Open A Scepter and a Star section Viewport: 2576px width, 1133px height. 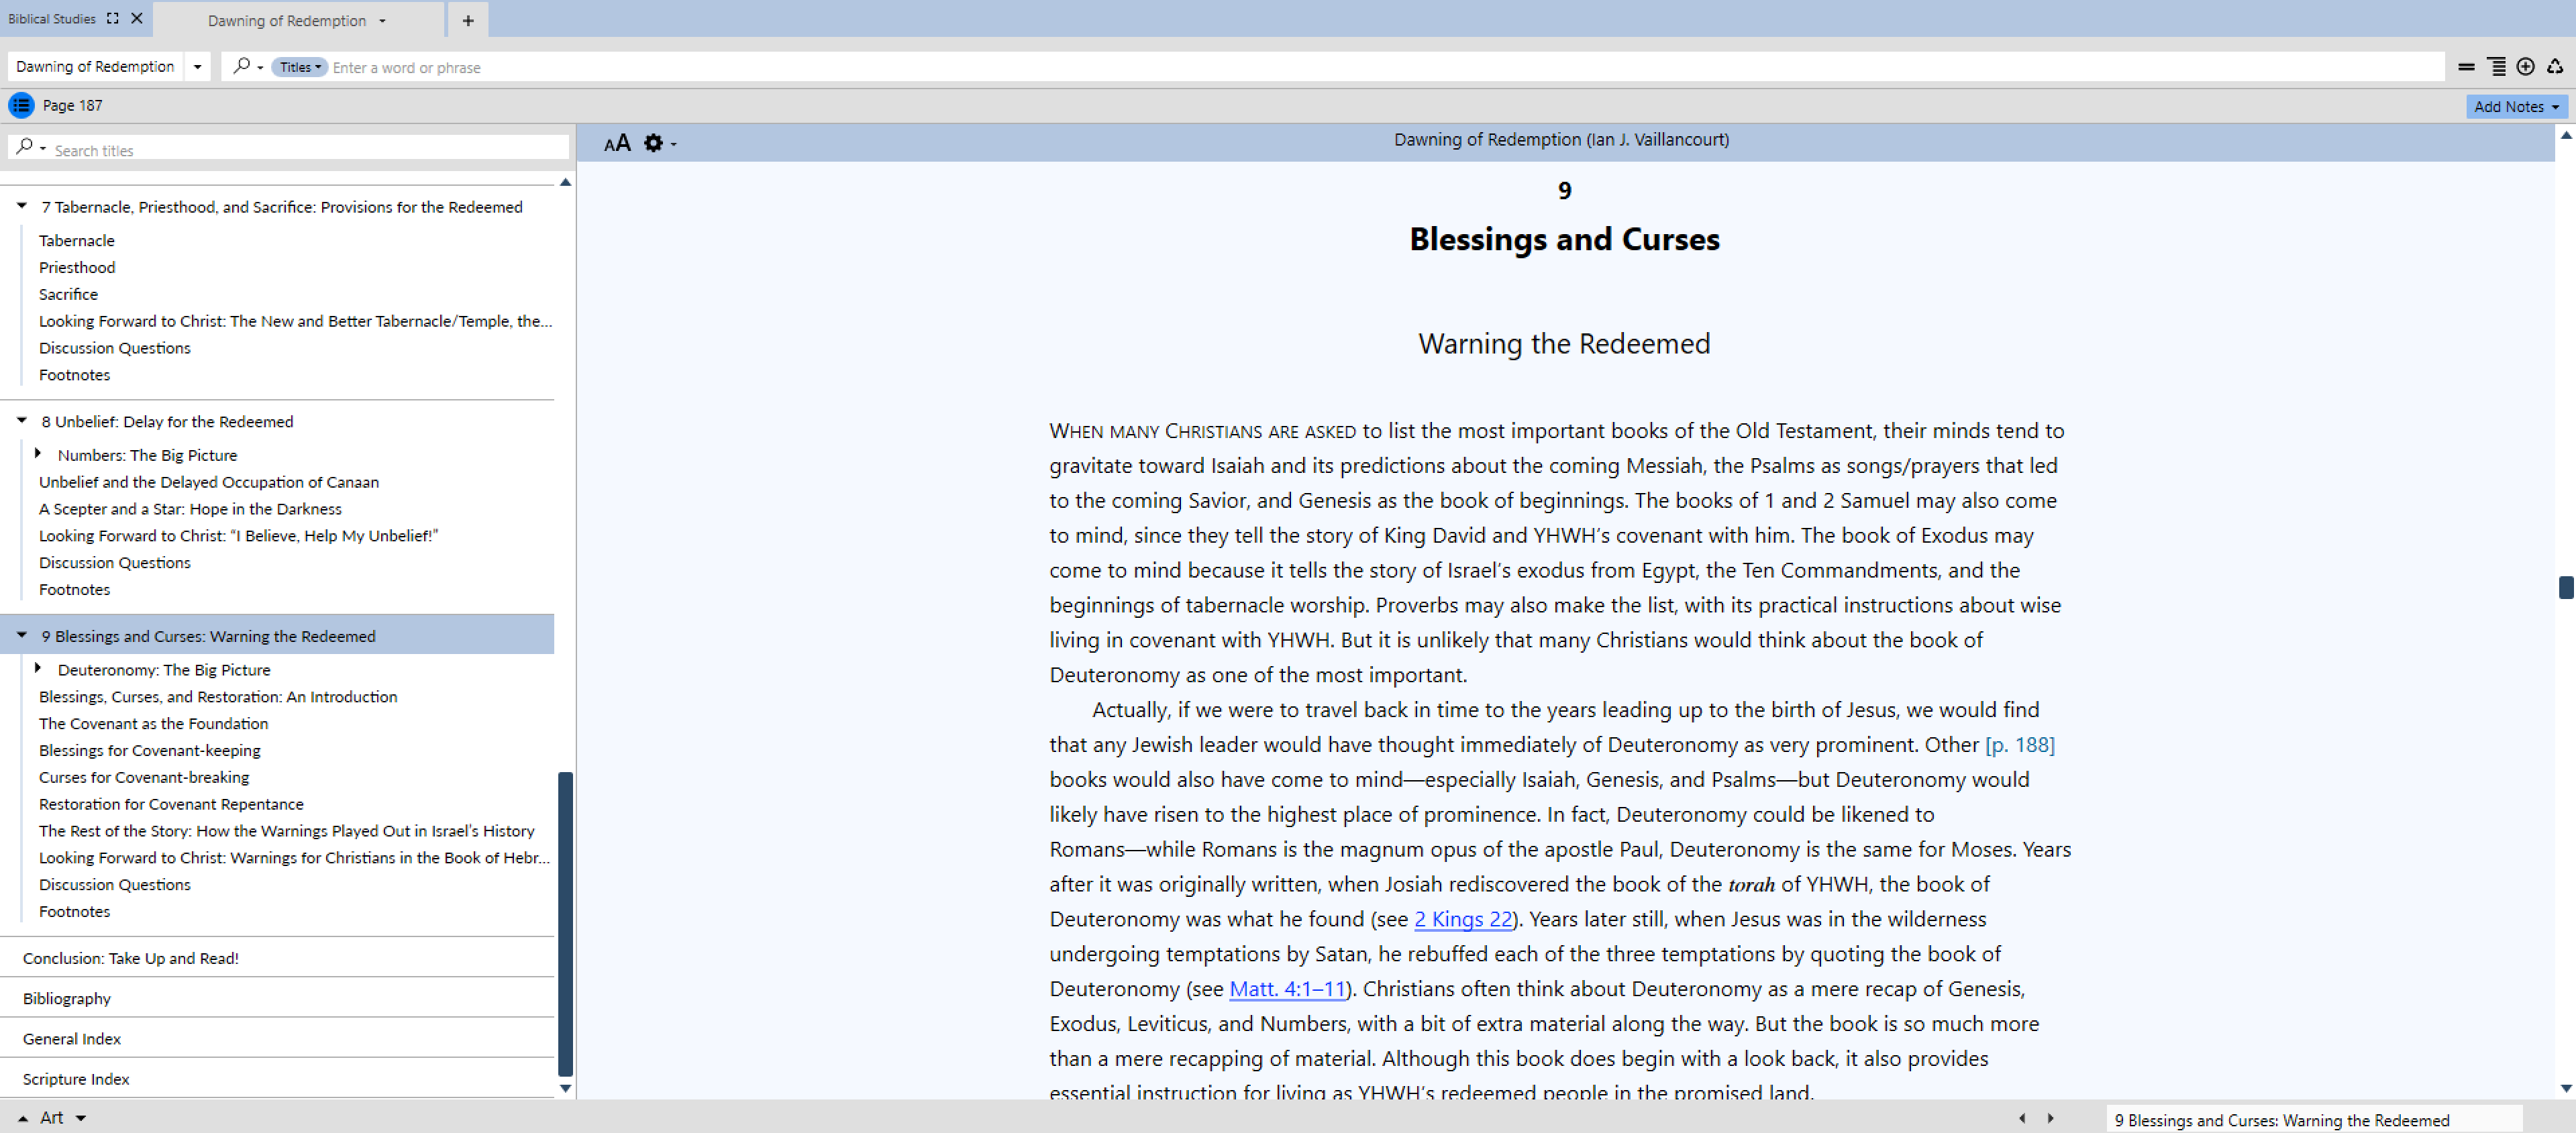point(190,509)
